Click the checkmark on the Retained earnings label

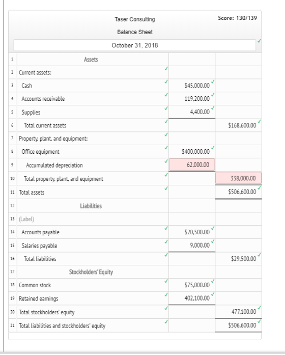coord(166,294)
